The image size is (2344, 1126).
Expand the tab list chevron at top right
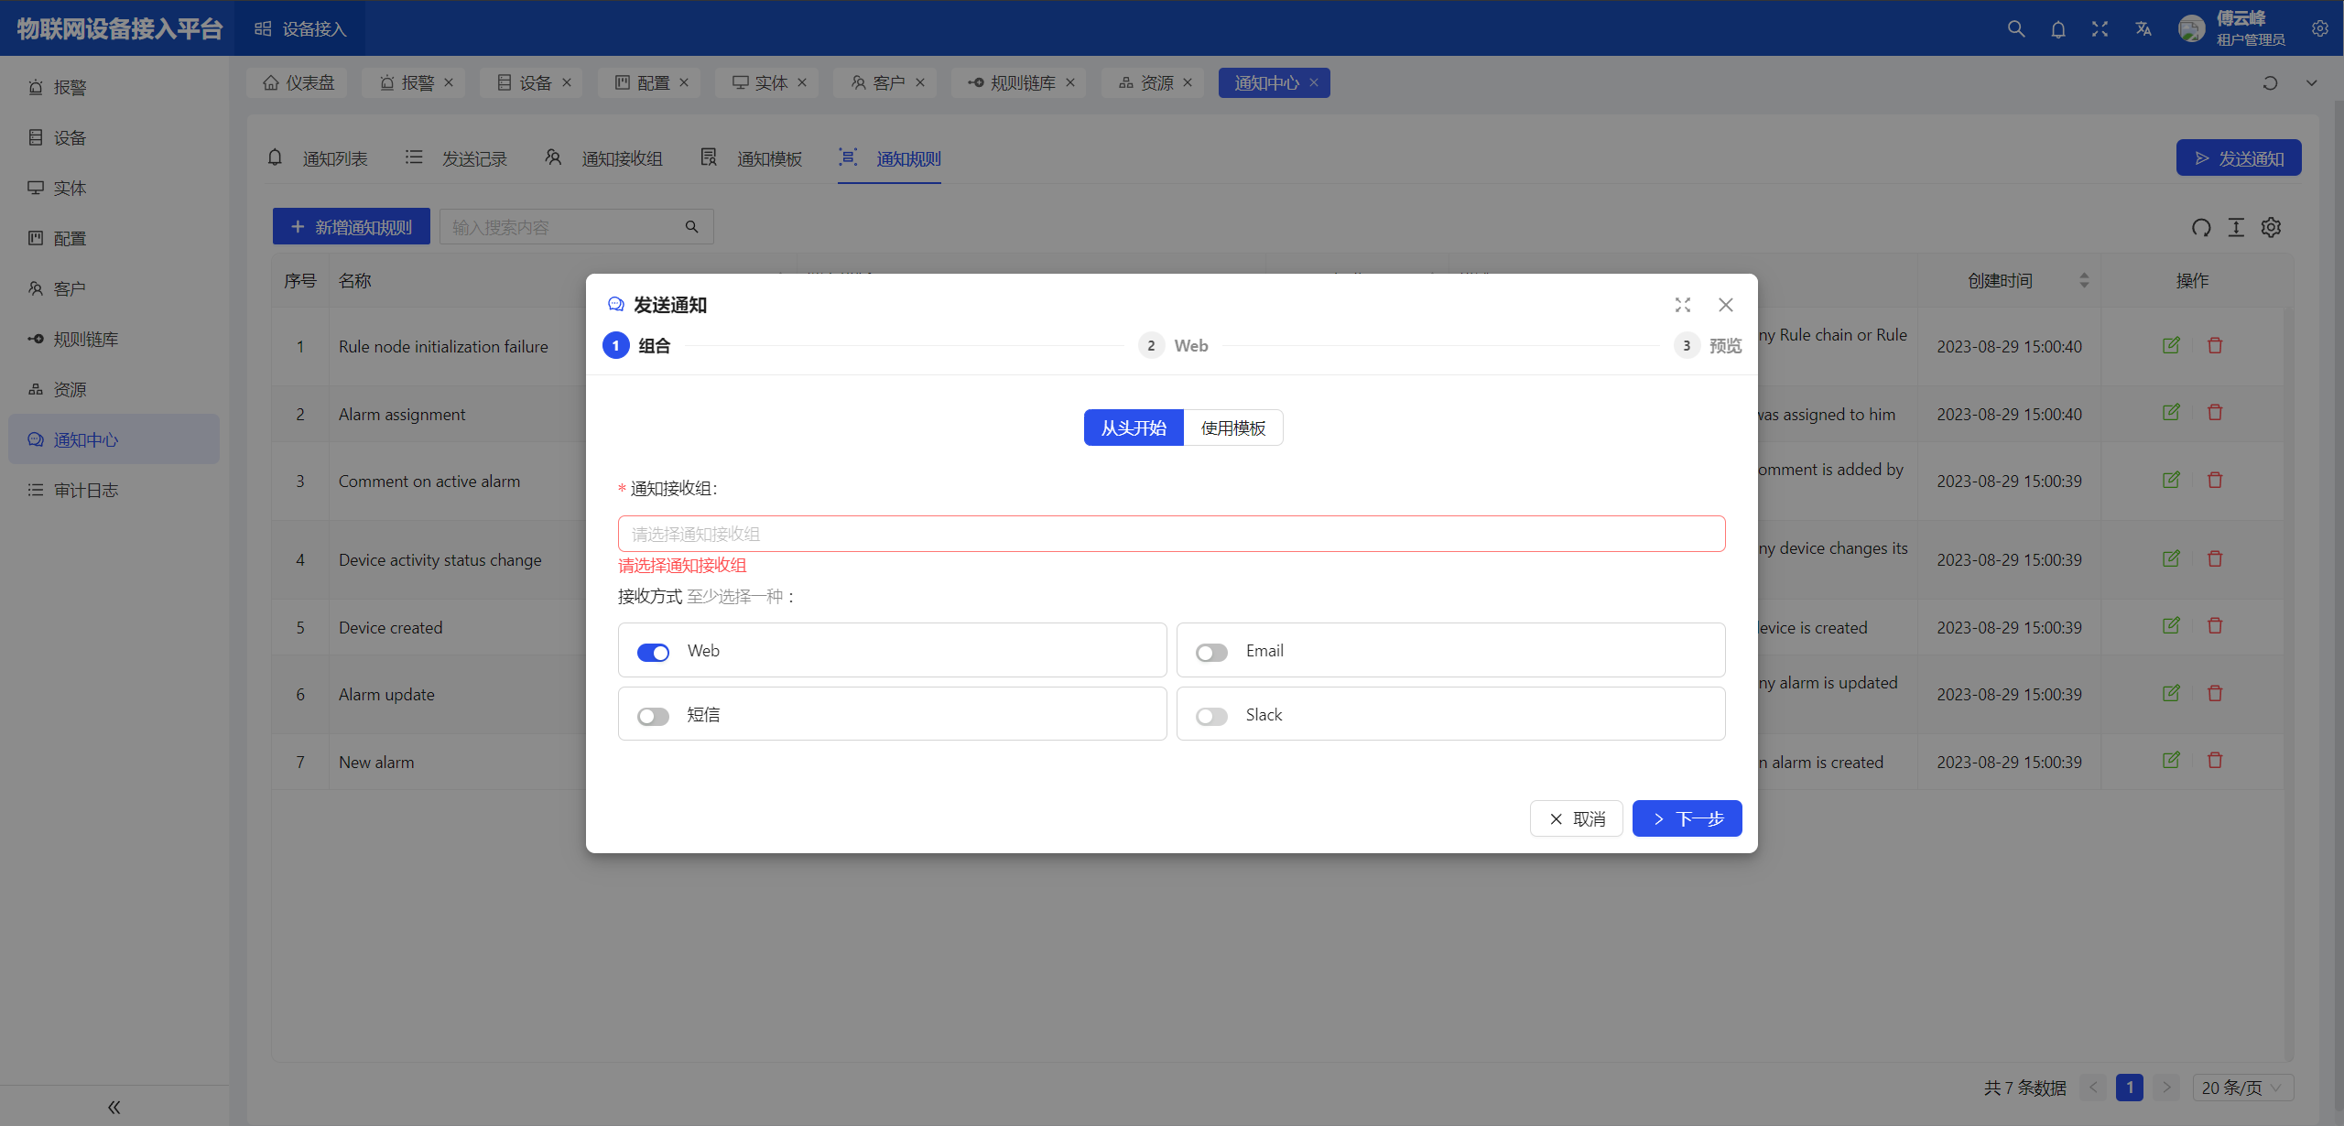tap(2312, 83)
